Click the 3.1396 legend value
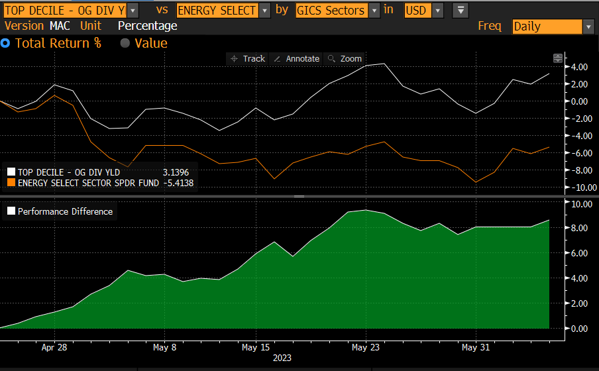 (x=176, y=172)
